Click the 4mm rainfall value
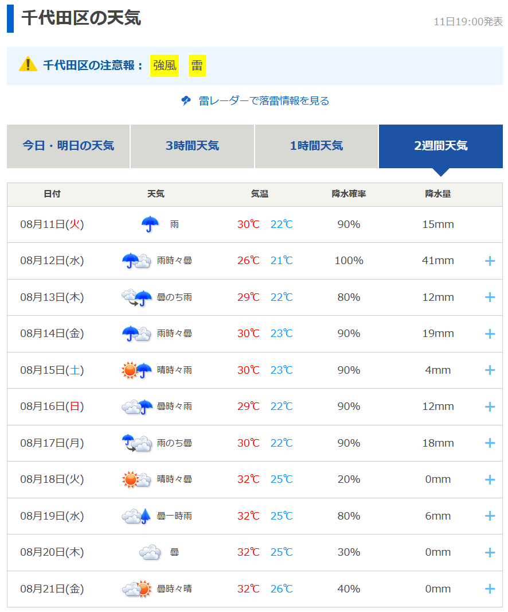This screenshot has height=612, width=508. click(438, 370)
